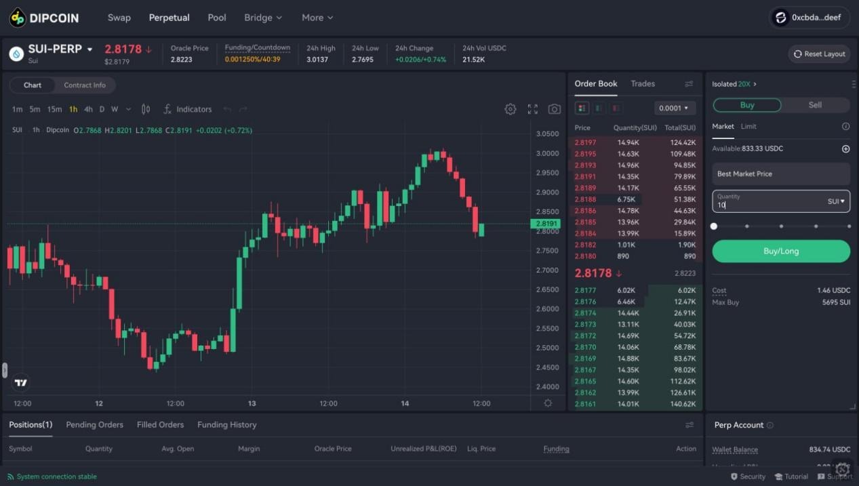Show only sell orders in the order book
859x486 pixels.
click(x=617, y=108)
